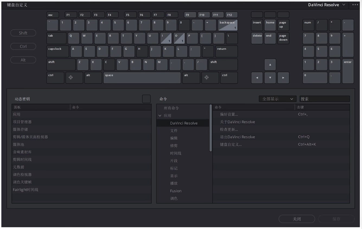Select 媒体池 panel row
Screen dimensions: 362x229
tap(81, 144)
